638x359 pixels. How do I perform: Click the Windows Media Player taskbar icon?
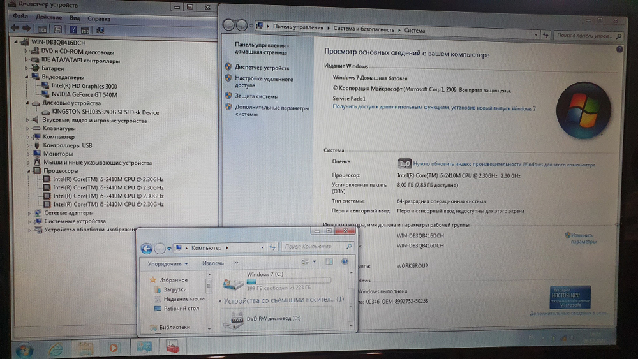pyautogui.click(x=114, y=348)
